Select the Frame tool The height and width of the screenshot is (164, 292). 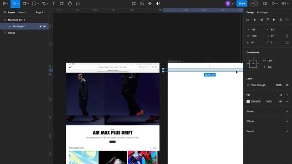pyautogui.click(x=25, y=4)
